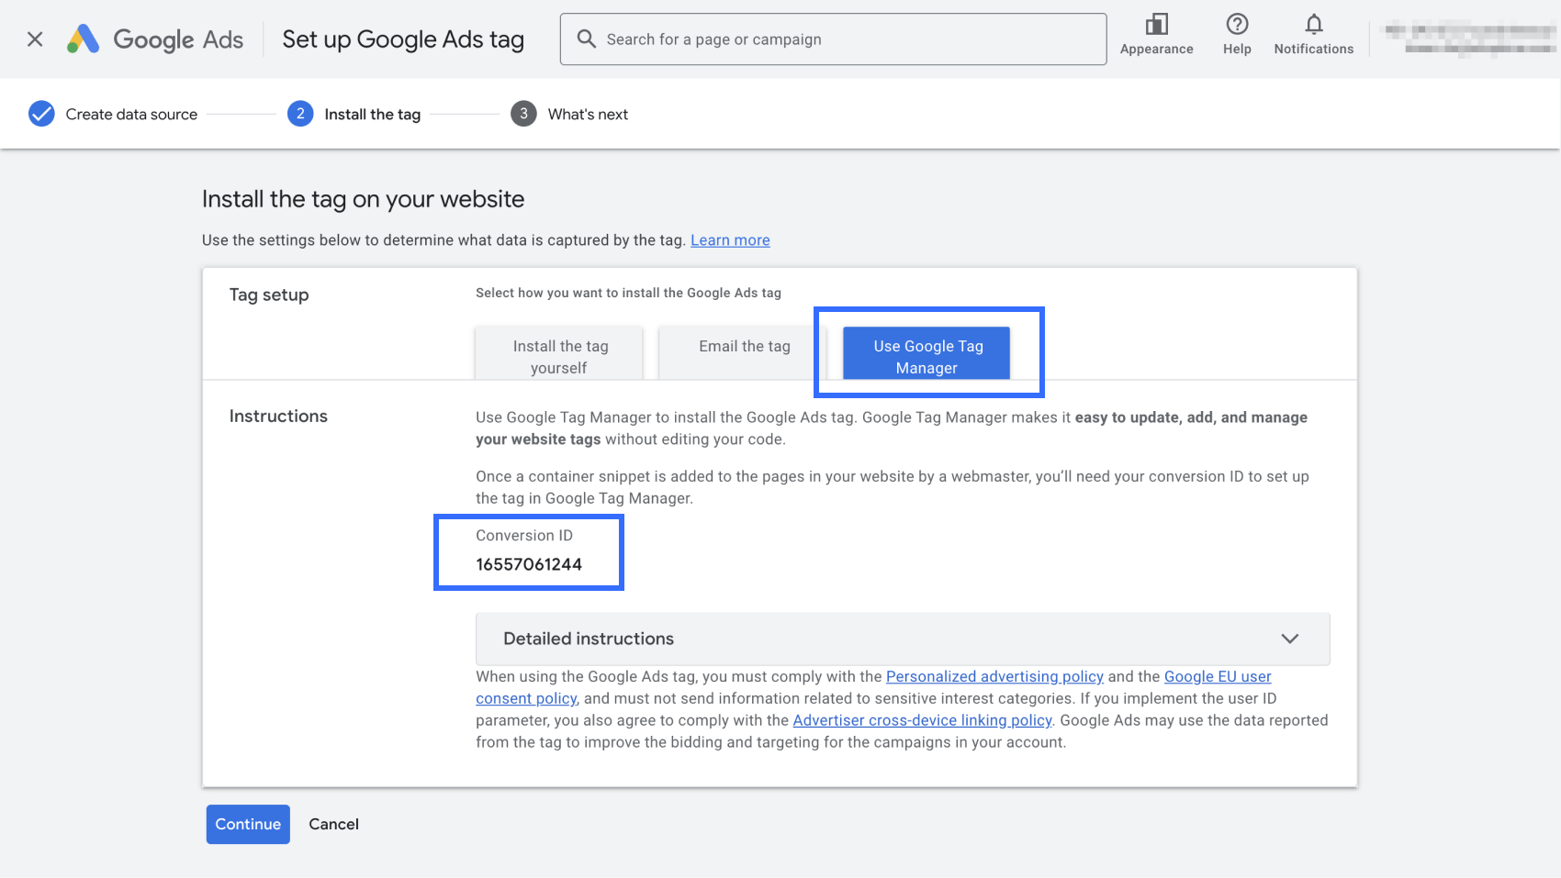Choose Use Google Tag Manager option
The image size is (1561, 878).
tap(926, 356)
